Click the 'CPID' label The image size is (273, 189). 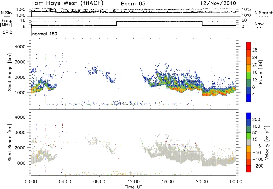(x=8, y=32)
